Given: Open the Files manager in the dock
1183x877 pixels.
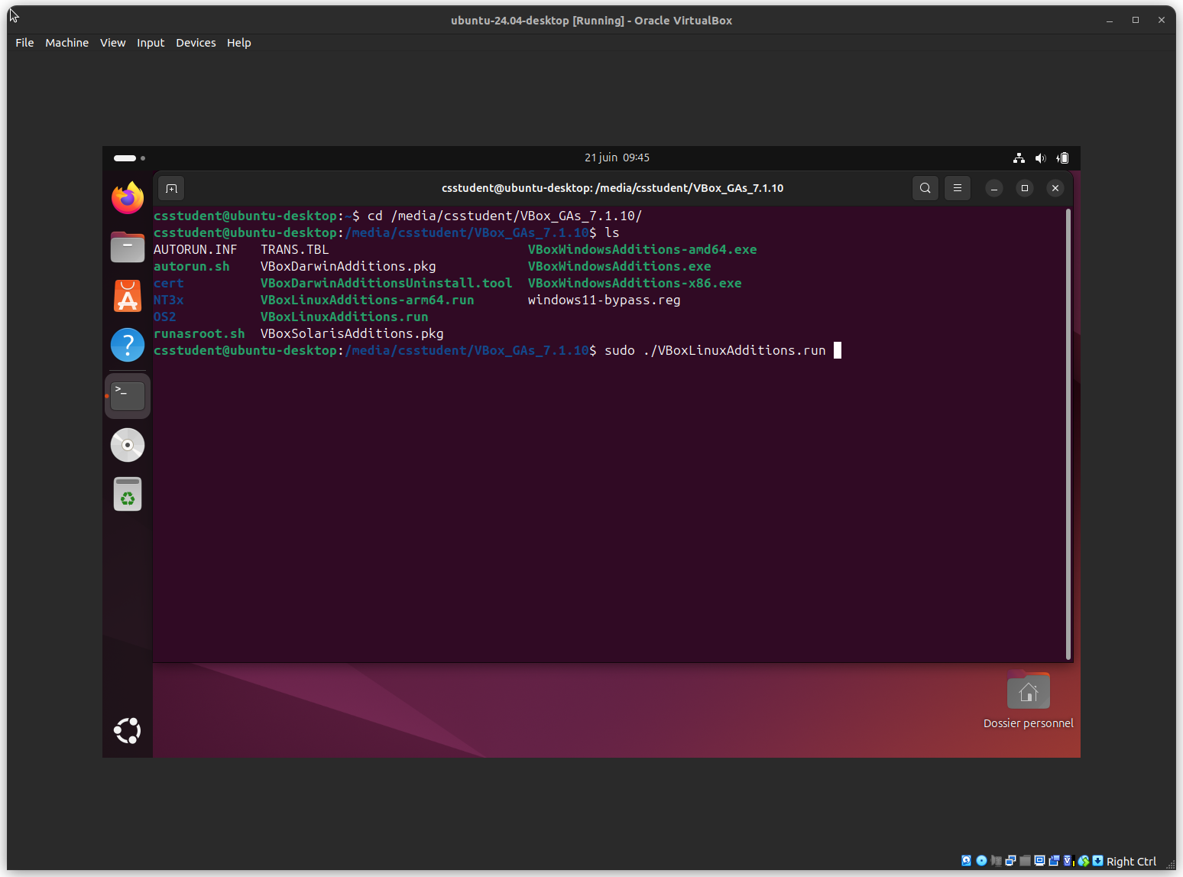Looking at the screenshot, I should (x=128, y=248).
